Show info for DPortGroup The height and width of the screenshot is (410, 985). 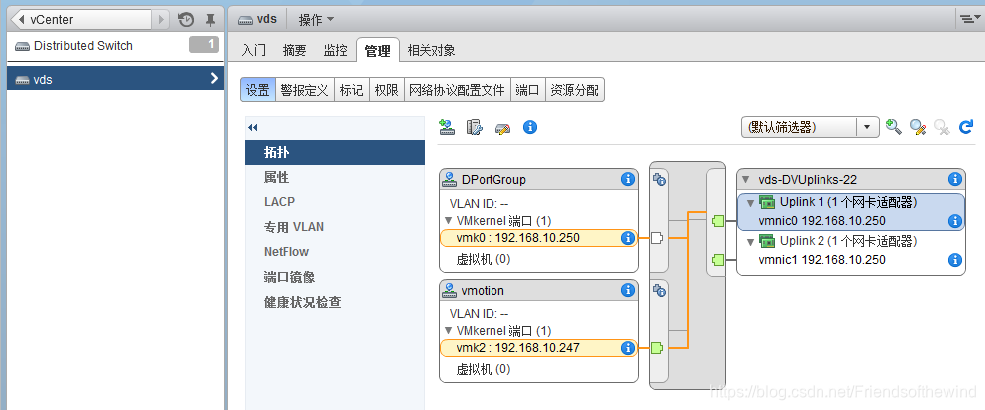[627, 180]
